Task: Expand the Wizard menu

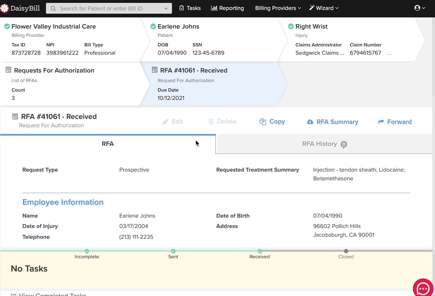Action: (324, 8)
